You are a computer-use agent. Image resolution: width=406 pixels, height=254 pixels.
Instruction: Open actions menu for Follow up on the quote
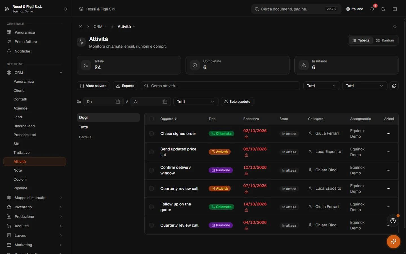(x=389, y=207)
